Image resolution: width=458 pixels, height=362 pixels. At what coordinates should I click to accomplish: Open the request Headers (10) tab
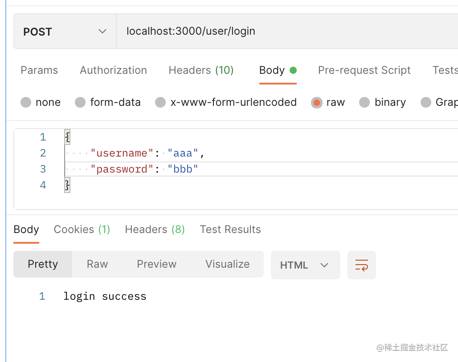tap(201, 70)
